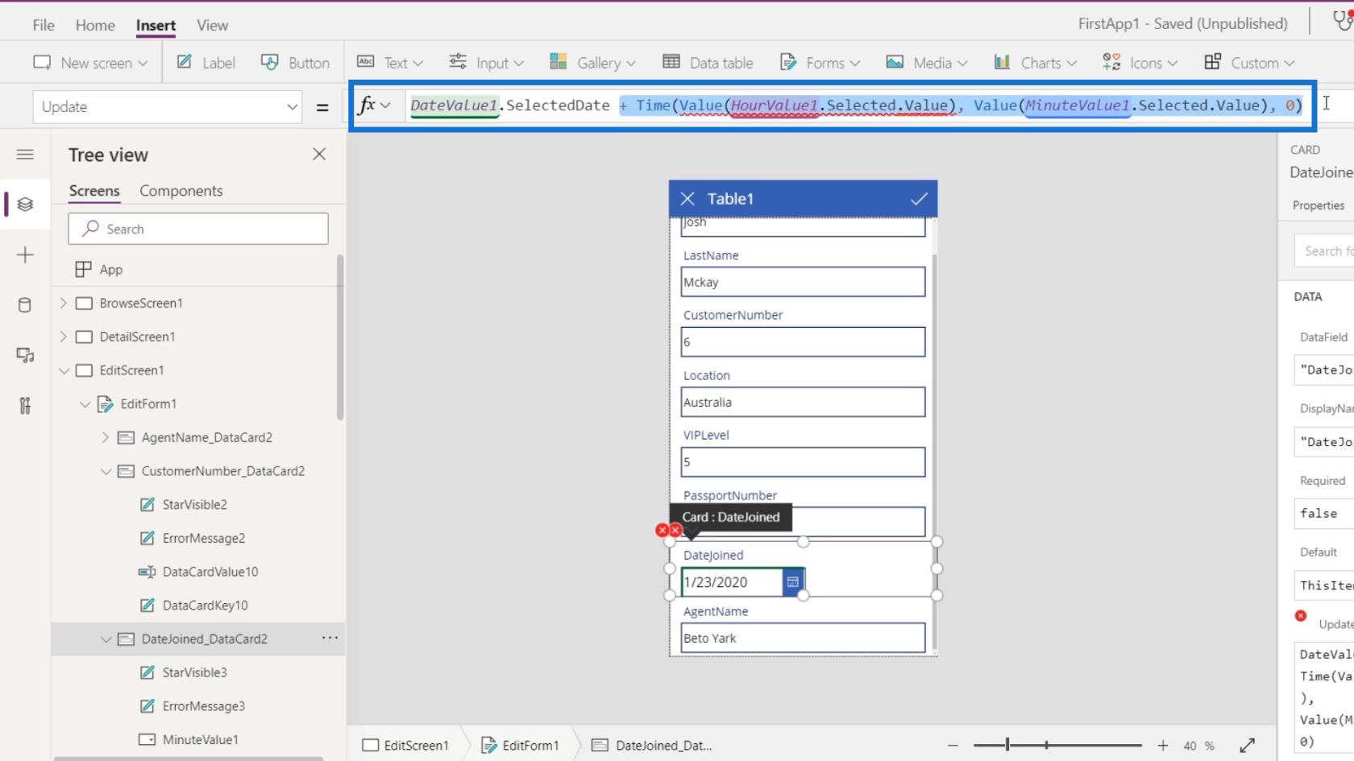Click the red error icon beside Update property
Viewport: 1354px width, 761px height.
pos(1301,616)
